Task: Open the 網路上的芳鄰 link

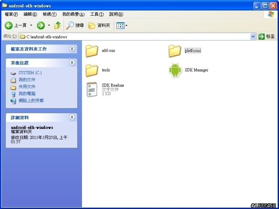Action: pos(31,101)
